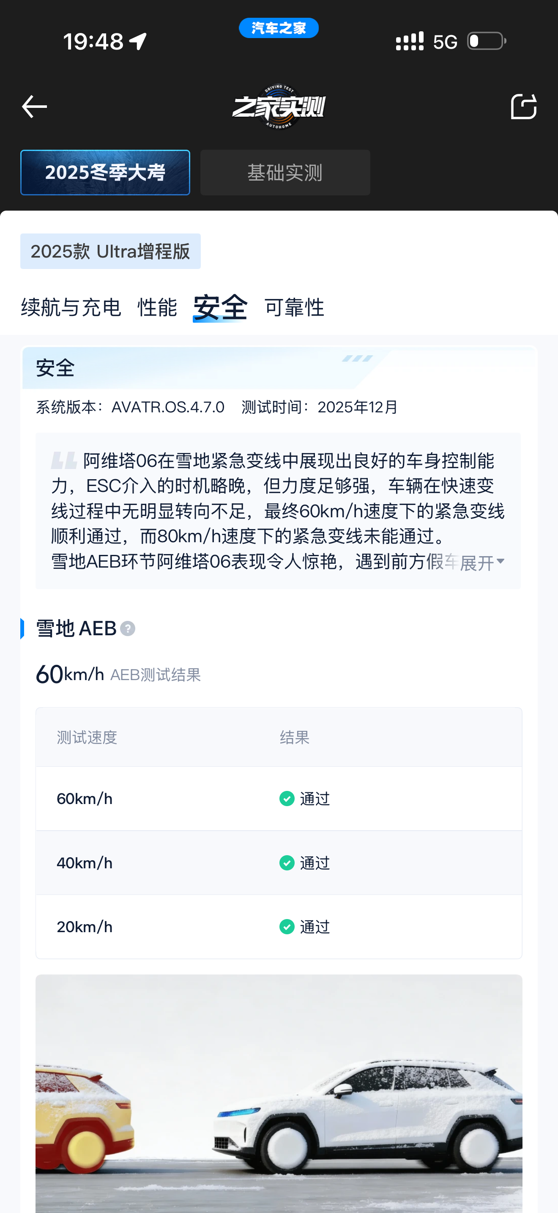Select the 安全 section tab
The width and height of the screenshot is (558, 1213).
coord(220,307)
